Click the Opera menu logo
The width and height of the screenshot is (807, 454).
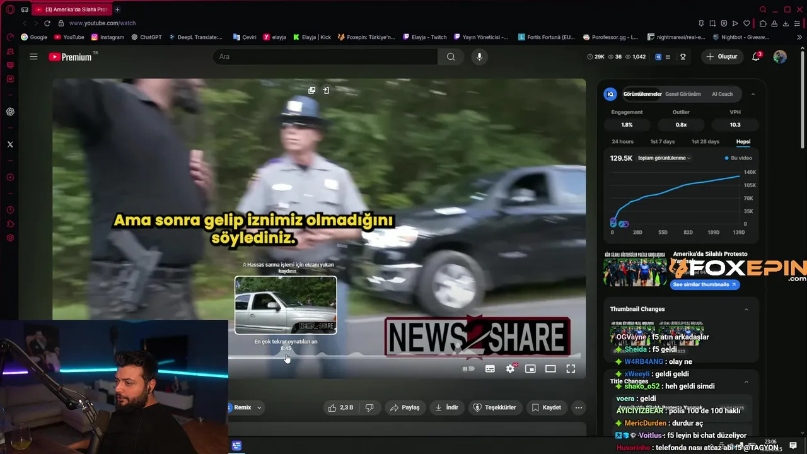coord(10,9)
